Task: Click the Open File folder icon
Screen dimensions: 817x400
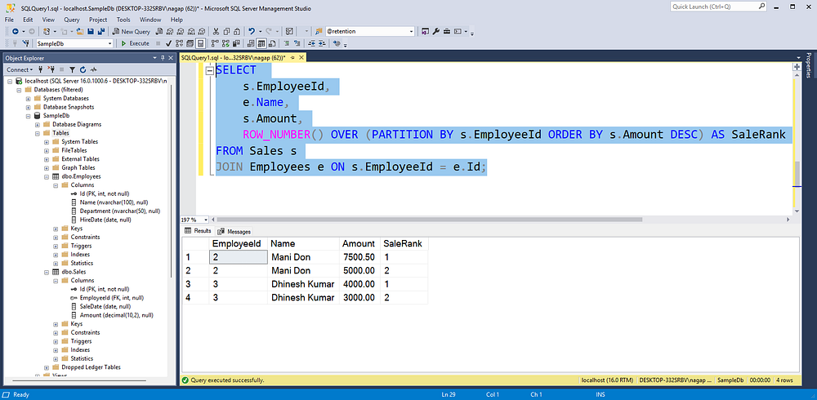Action: coord(80,31)
